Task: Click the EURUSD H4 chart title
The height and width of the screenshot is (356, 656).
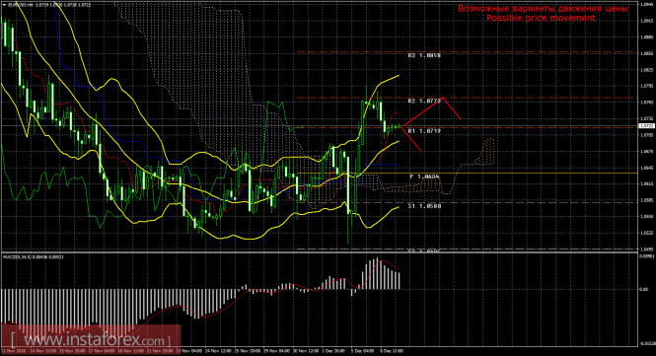Action: 21,5
